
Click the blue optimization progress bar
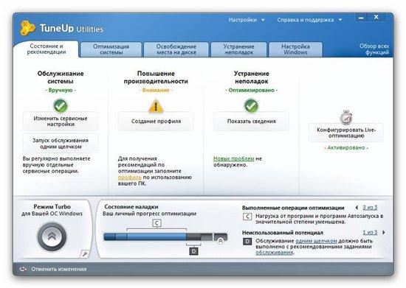pos(145,237)
